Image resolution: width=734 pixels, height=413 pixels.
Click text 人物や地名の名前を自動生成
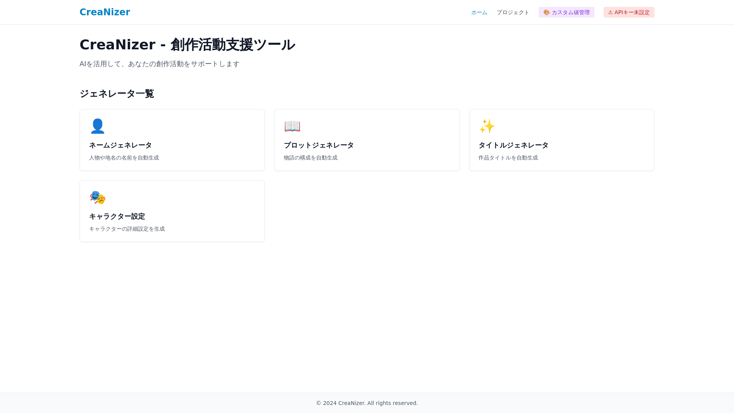[124, 158]
